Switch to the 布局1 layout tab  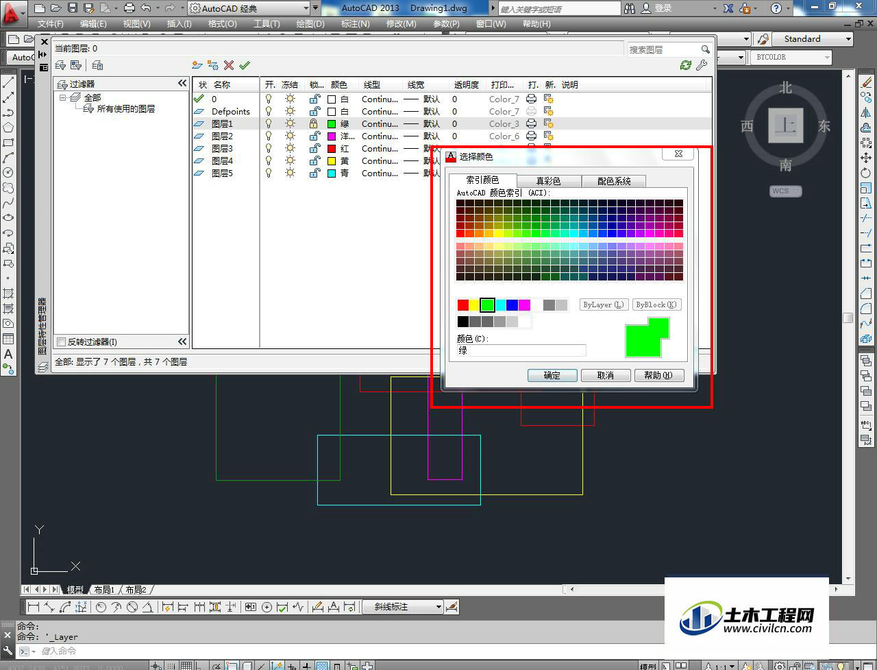tap(104, 590)
